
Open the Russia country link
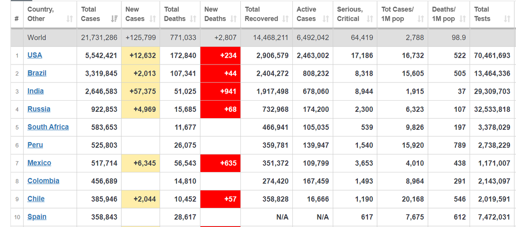click(x=39, y=109)
